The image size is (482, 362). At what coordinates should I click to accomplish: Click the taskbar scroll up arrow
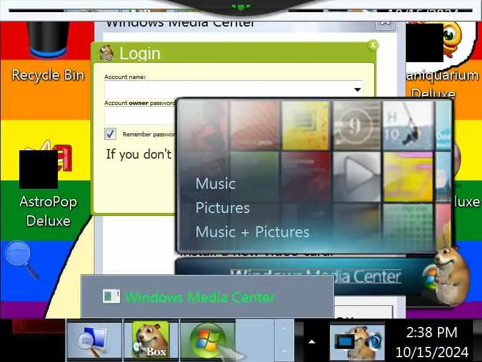click(x=283, y=329)
